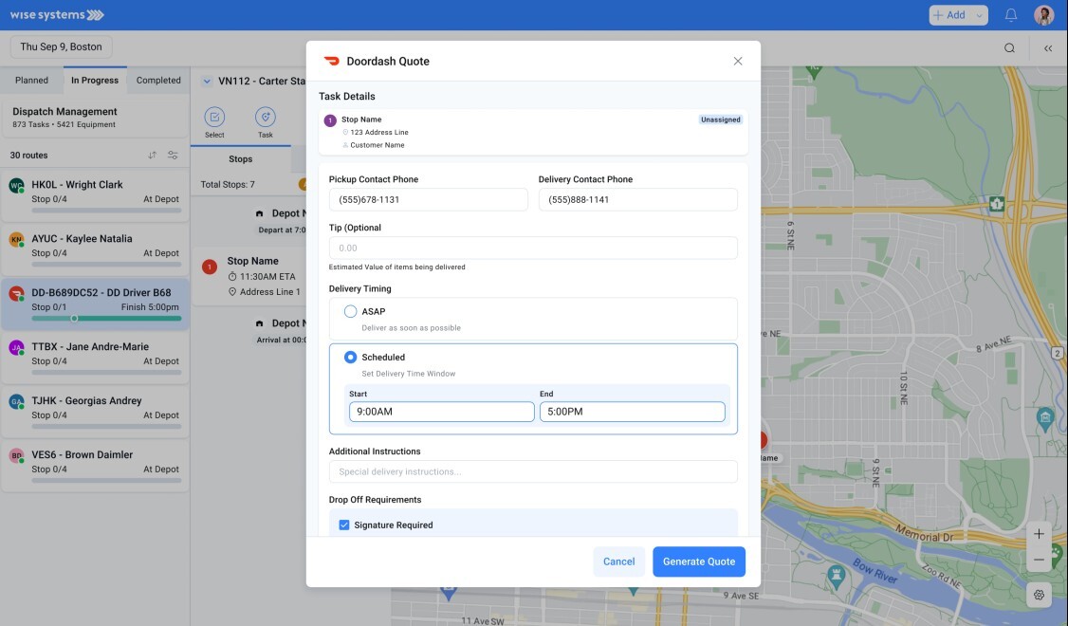Viewport: 1068px width, 626px height.
Task: Open the date and city selector
Action: tap(62, 47)
